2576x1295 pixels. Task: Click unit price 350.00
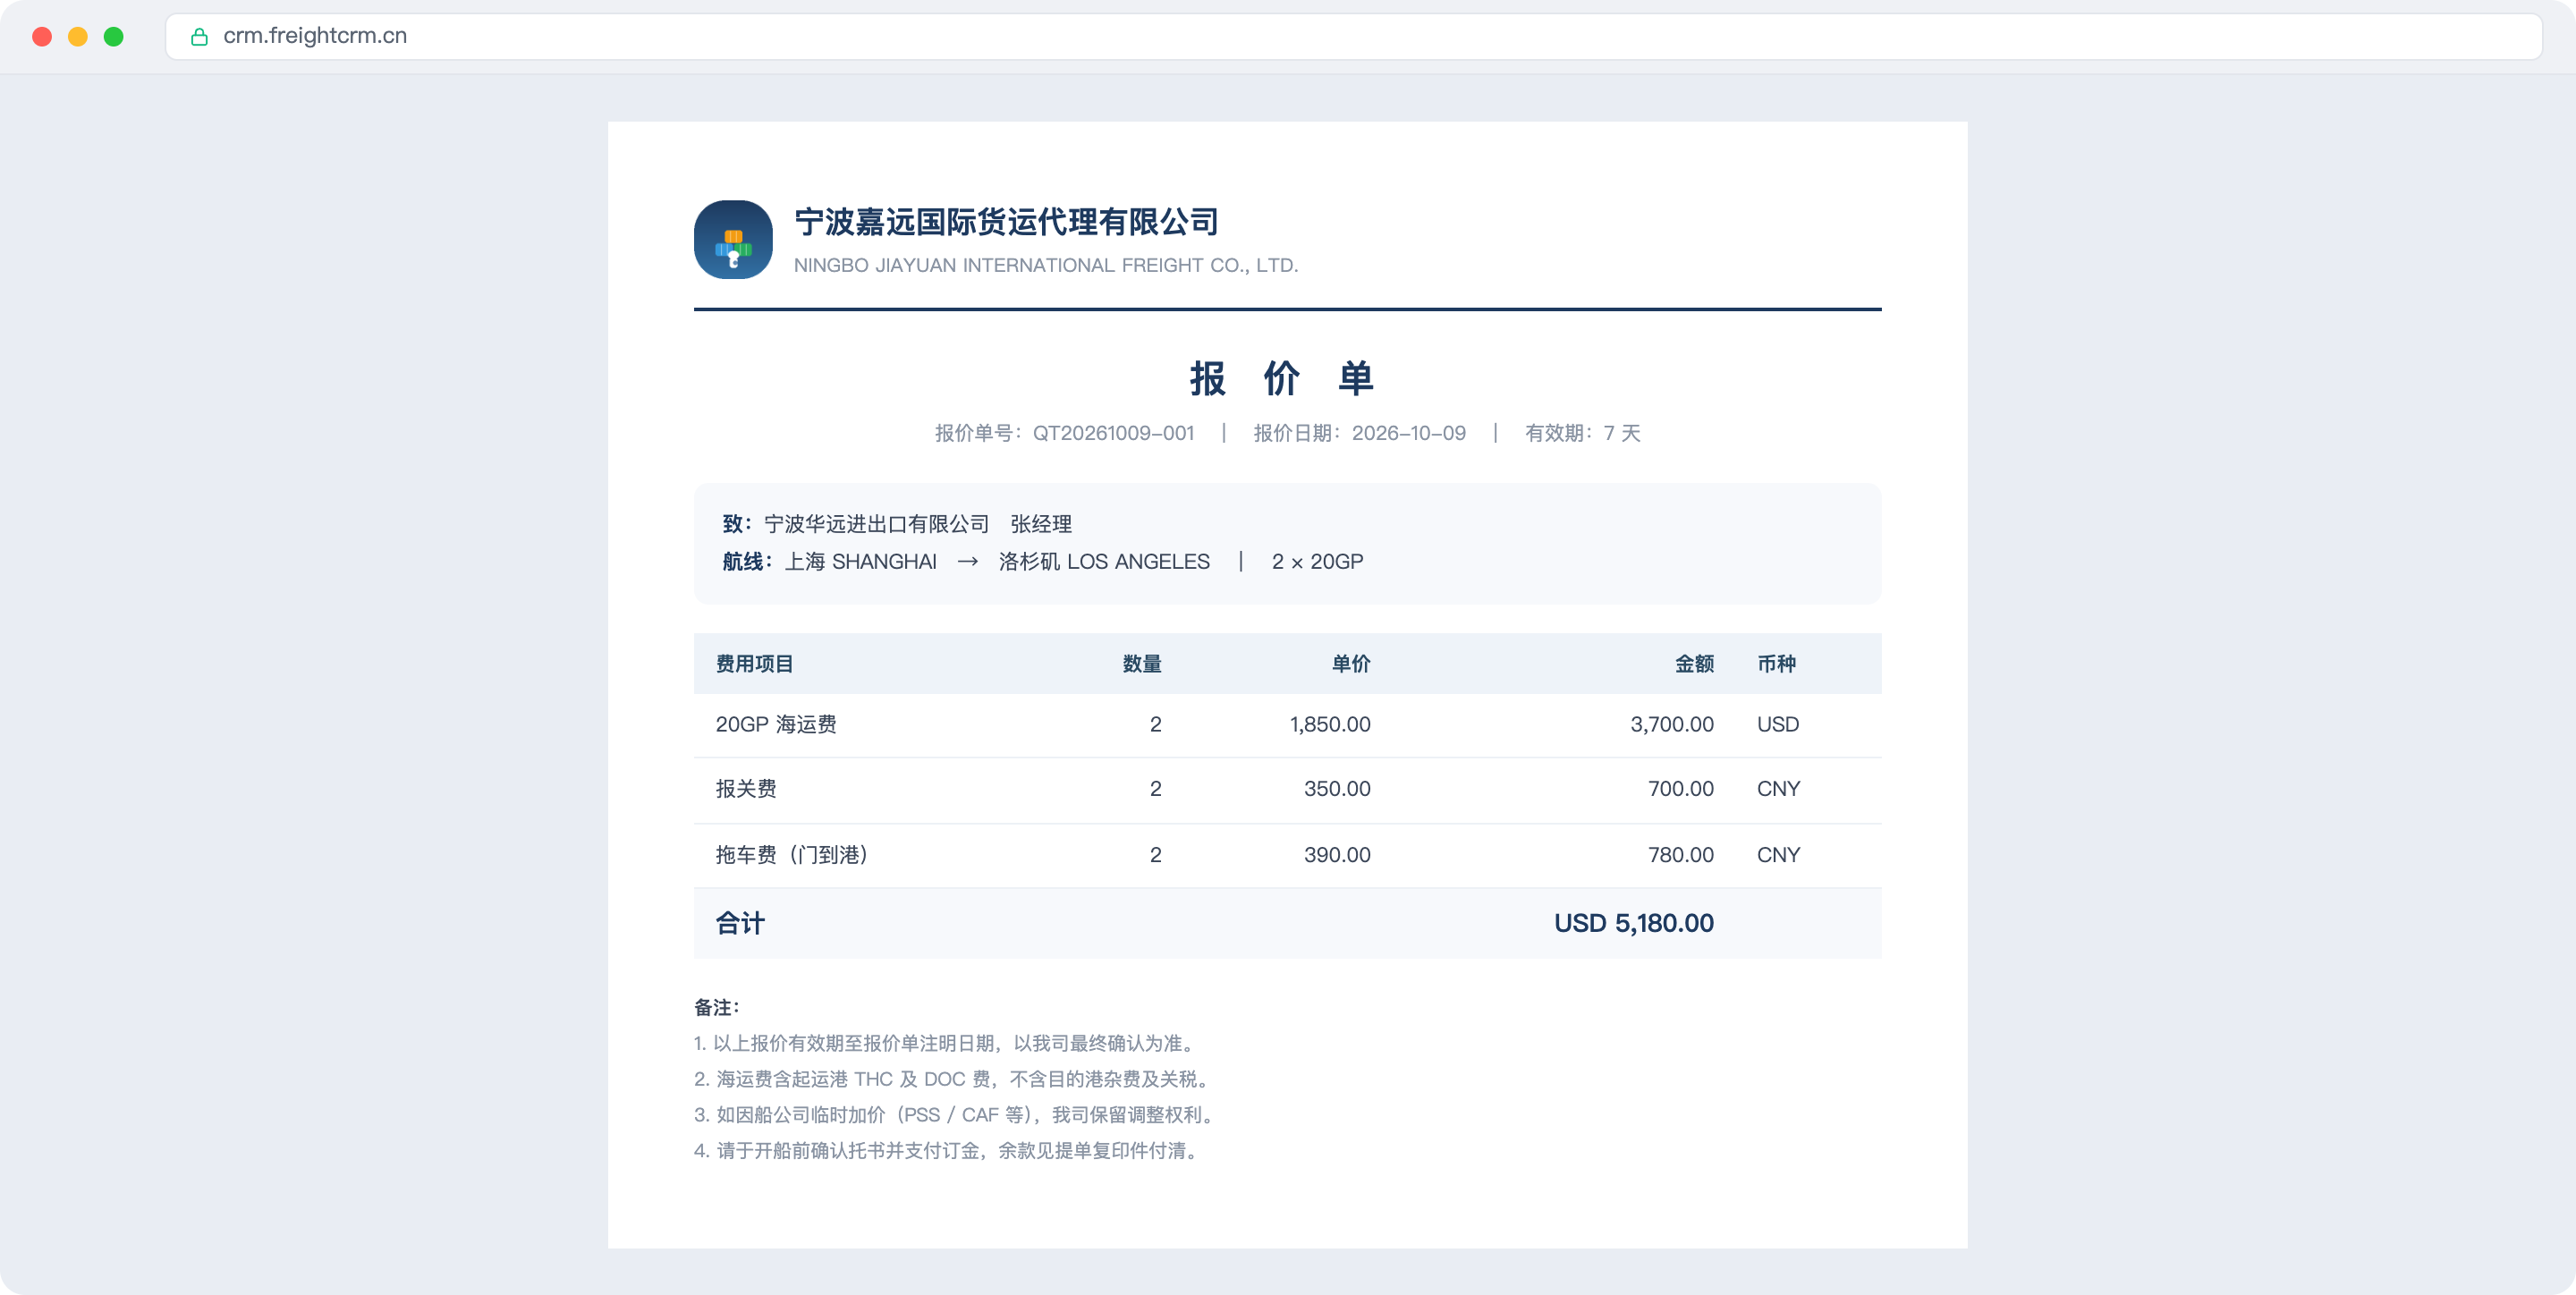[1337, 789]
